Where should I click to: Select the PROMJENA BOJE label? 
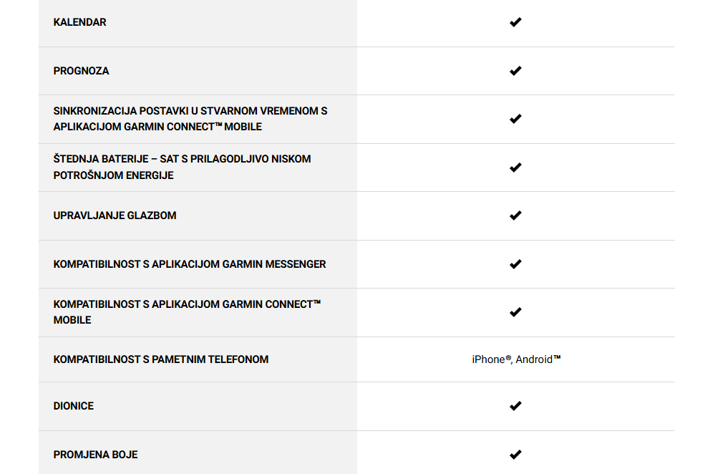[95, 455]
